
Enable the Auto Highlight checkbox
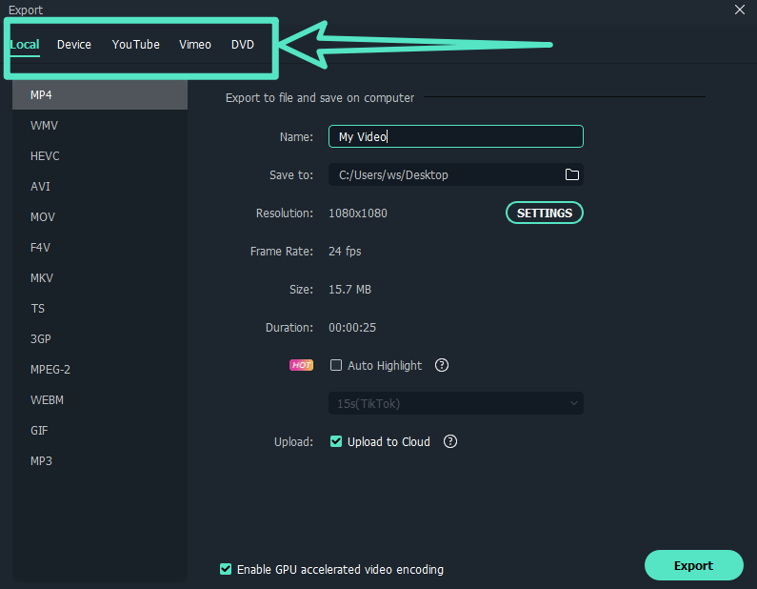[x=336, y=365]
